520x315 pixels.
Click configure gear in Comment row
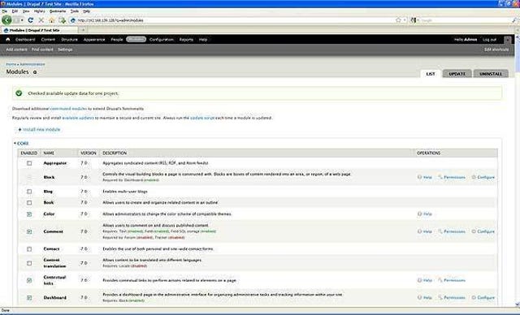tap(474, 231)
